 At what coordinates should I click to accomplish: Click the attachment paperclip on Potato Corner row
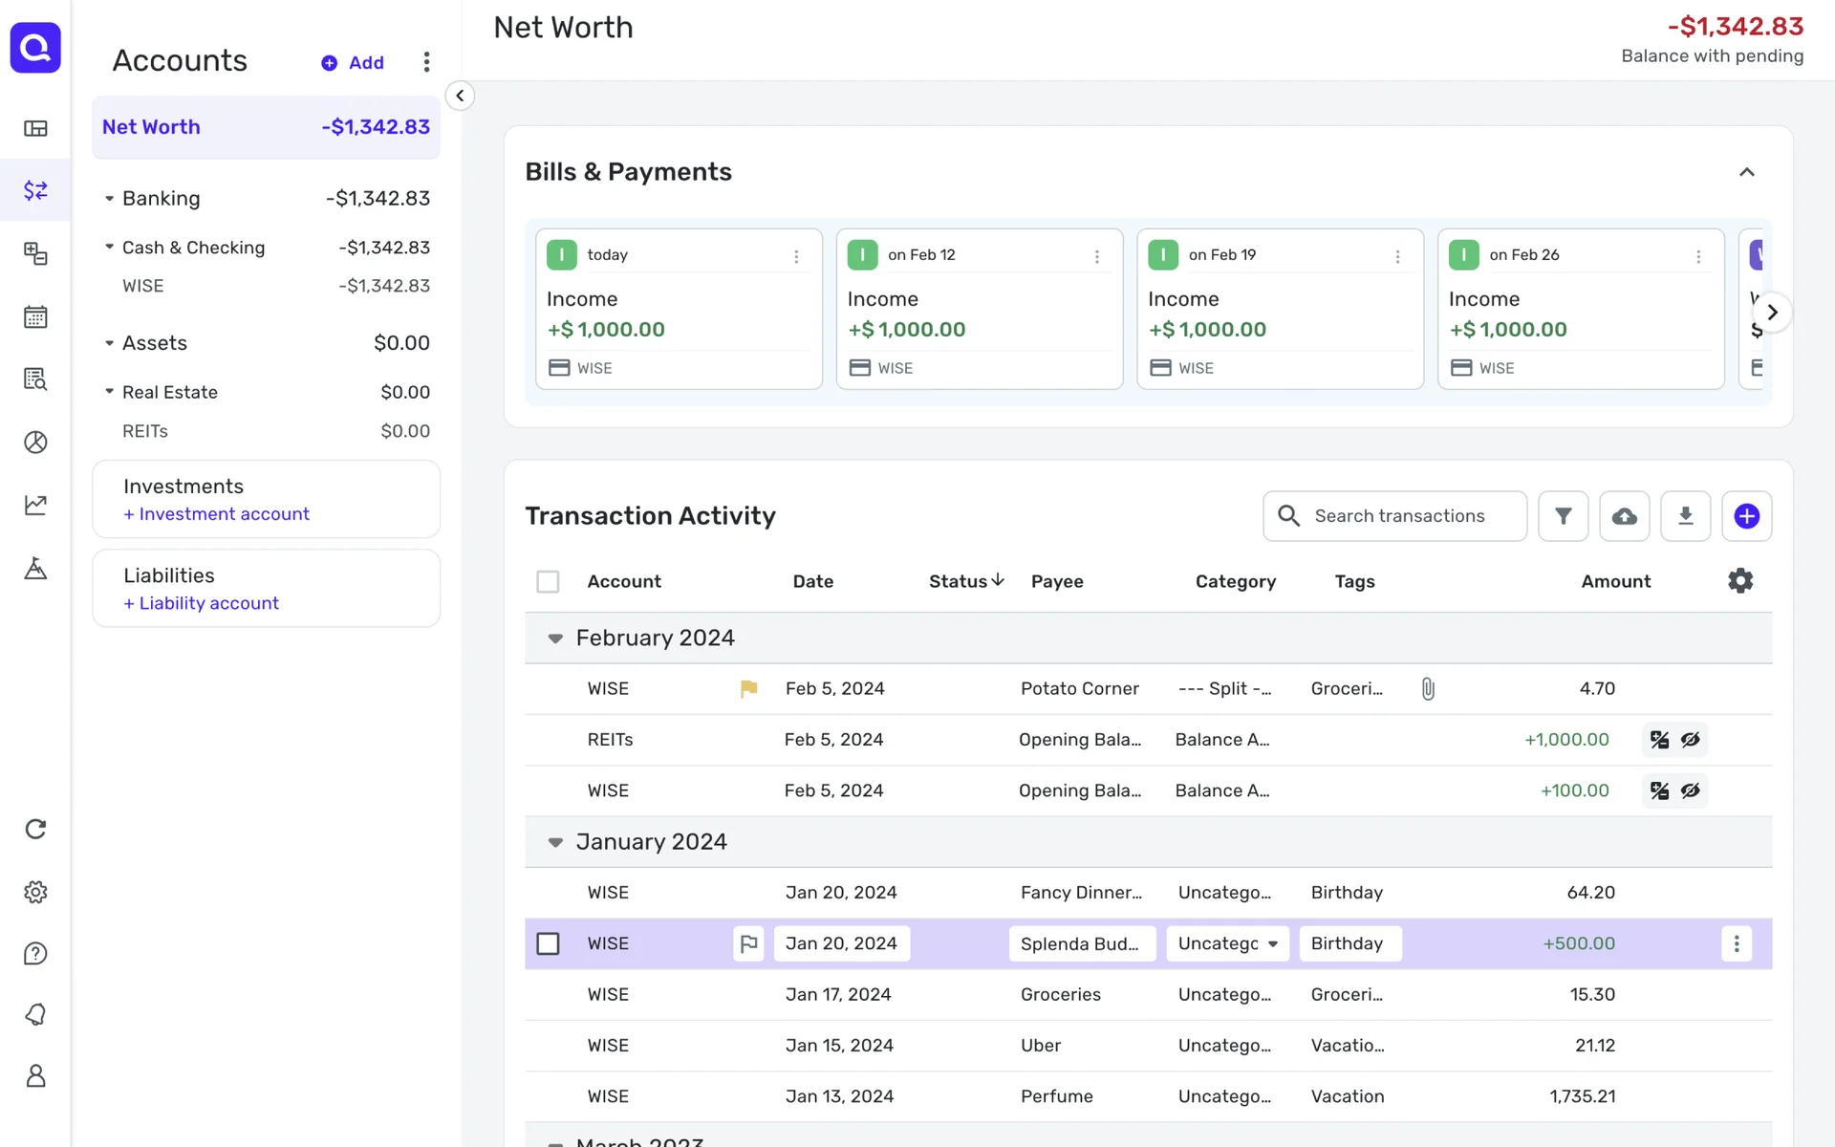coord(1427,689)
